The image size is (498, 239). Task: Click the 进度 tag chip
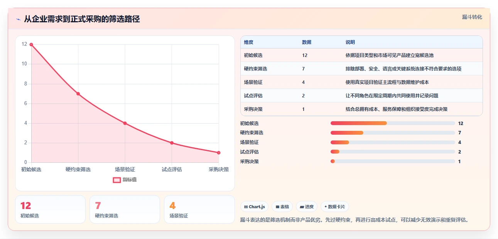point(307,207)
